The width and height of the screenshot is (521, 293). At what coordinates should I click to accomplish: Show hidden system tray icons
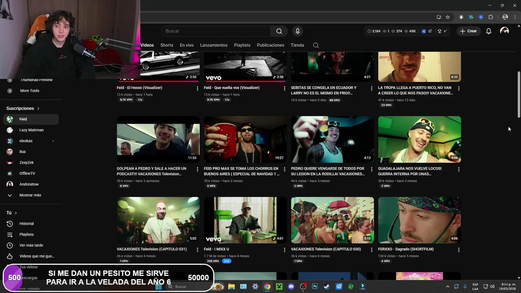coord(448,286)
